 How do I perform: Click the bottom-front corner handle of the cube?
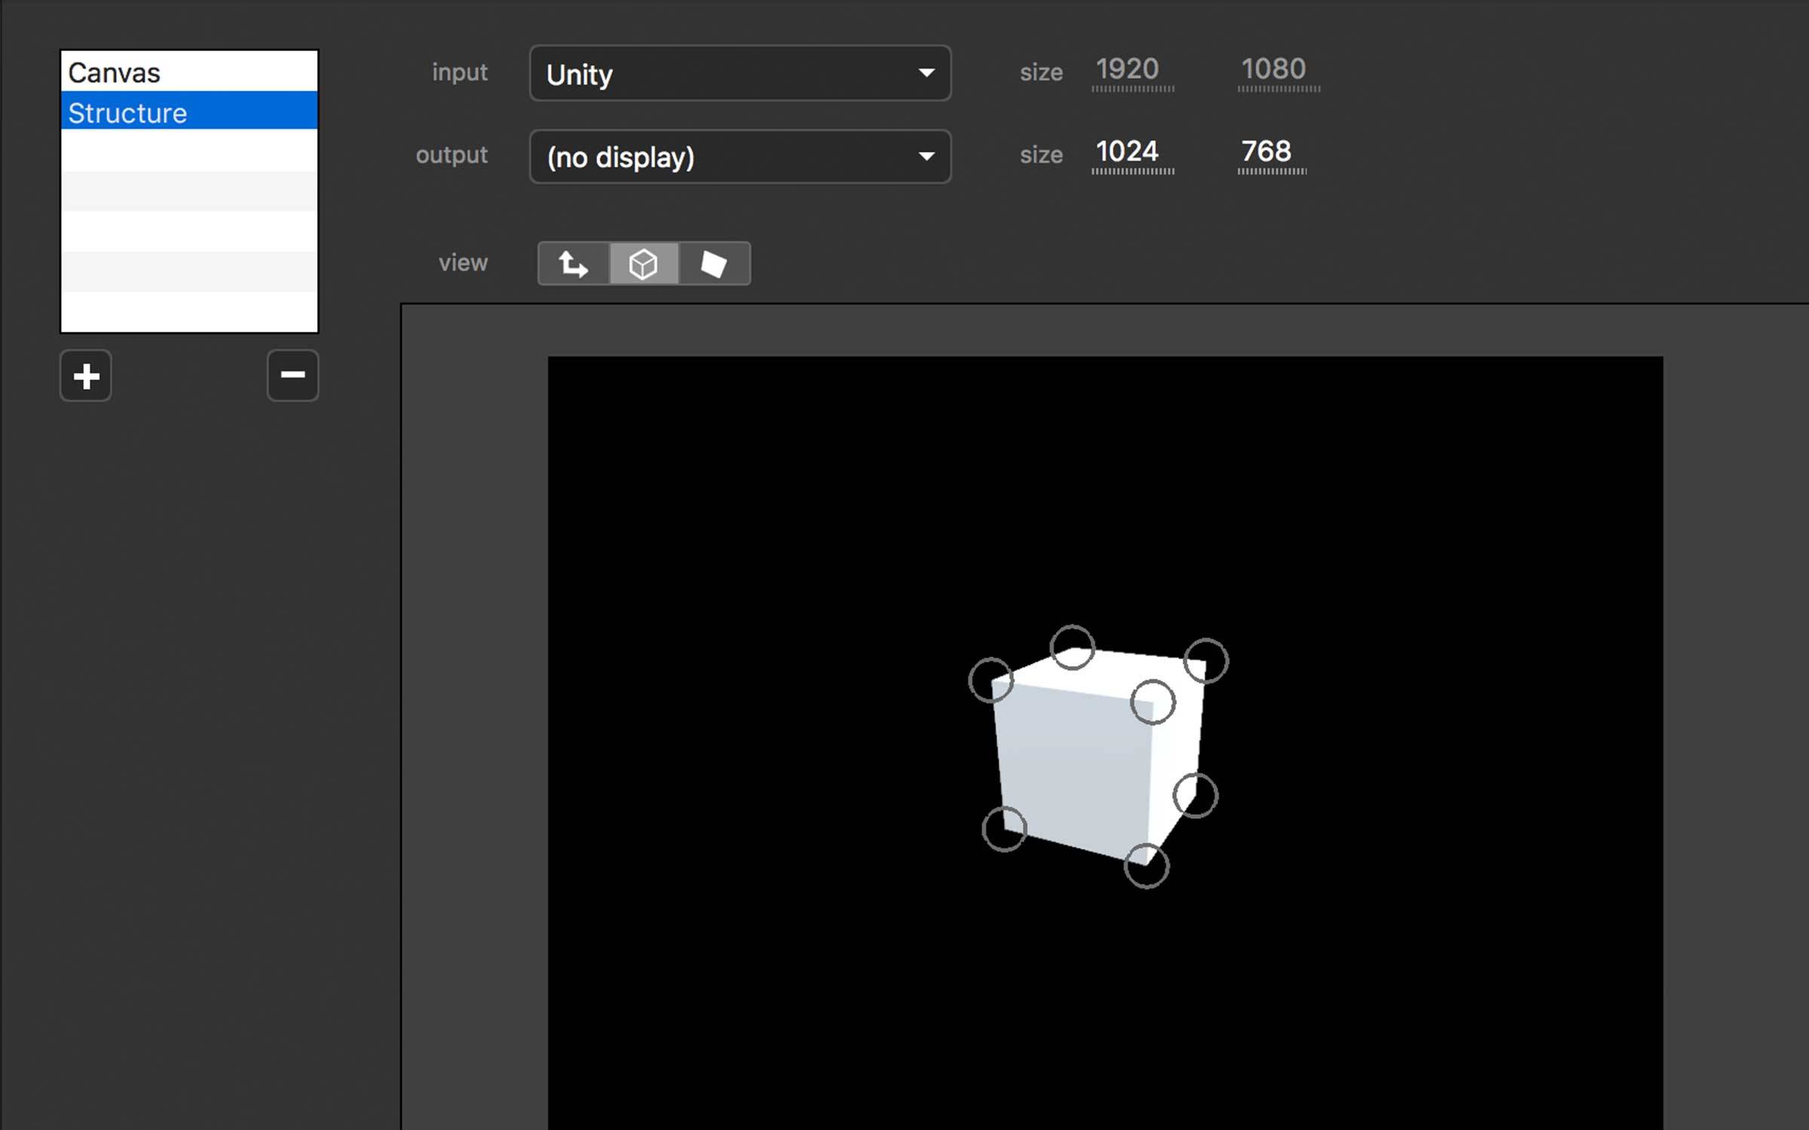[x=1146, y=866]
